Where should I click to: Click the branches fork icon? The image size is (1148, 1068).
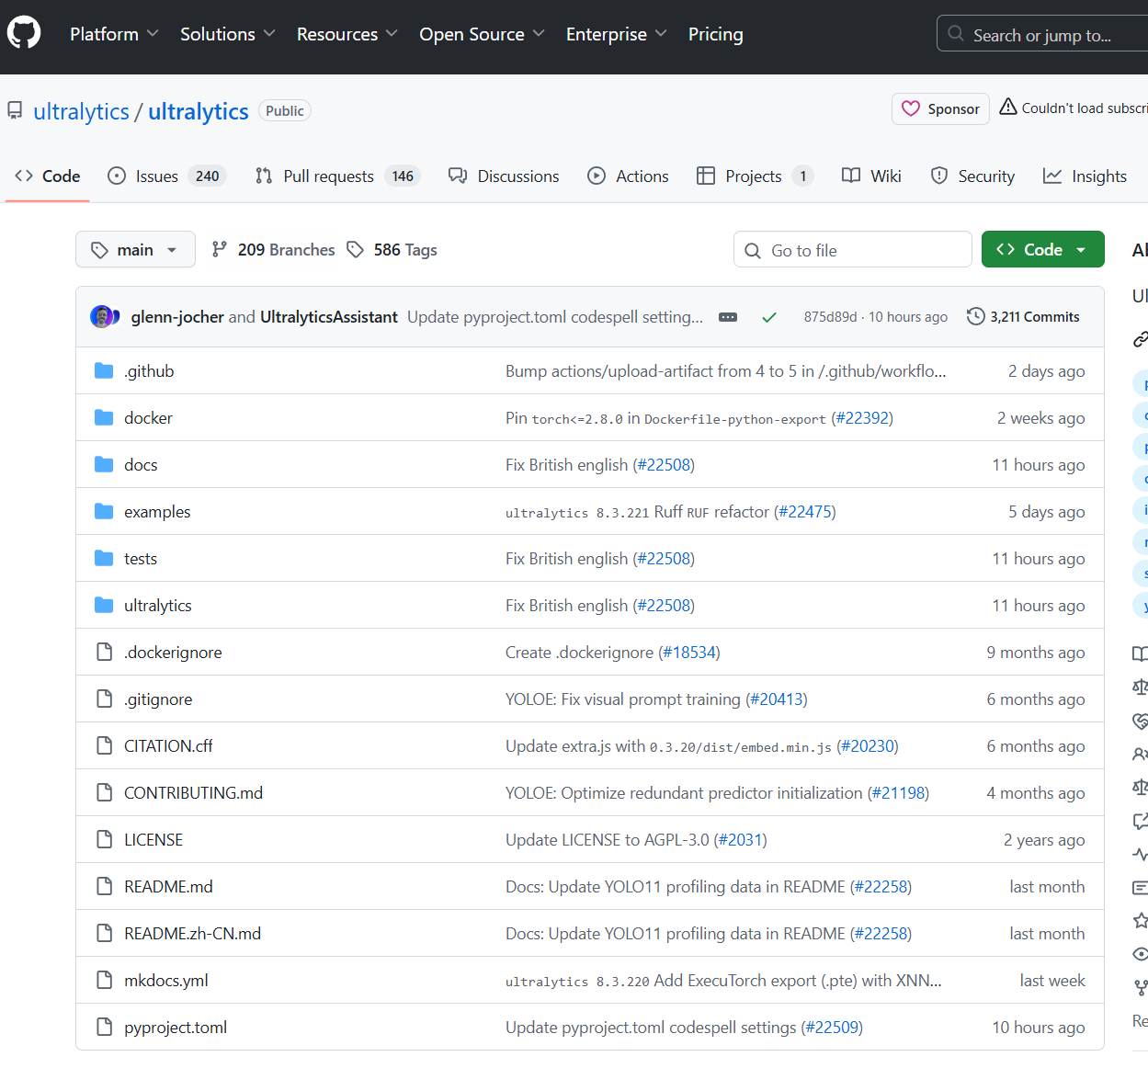point(219,249)
